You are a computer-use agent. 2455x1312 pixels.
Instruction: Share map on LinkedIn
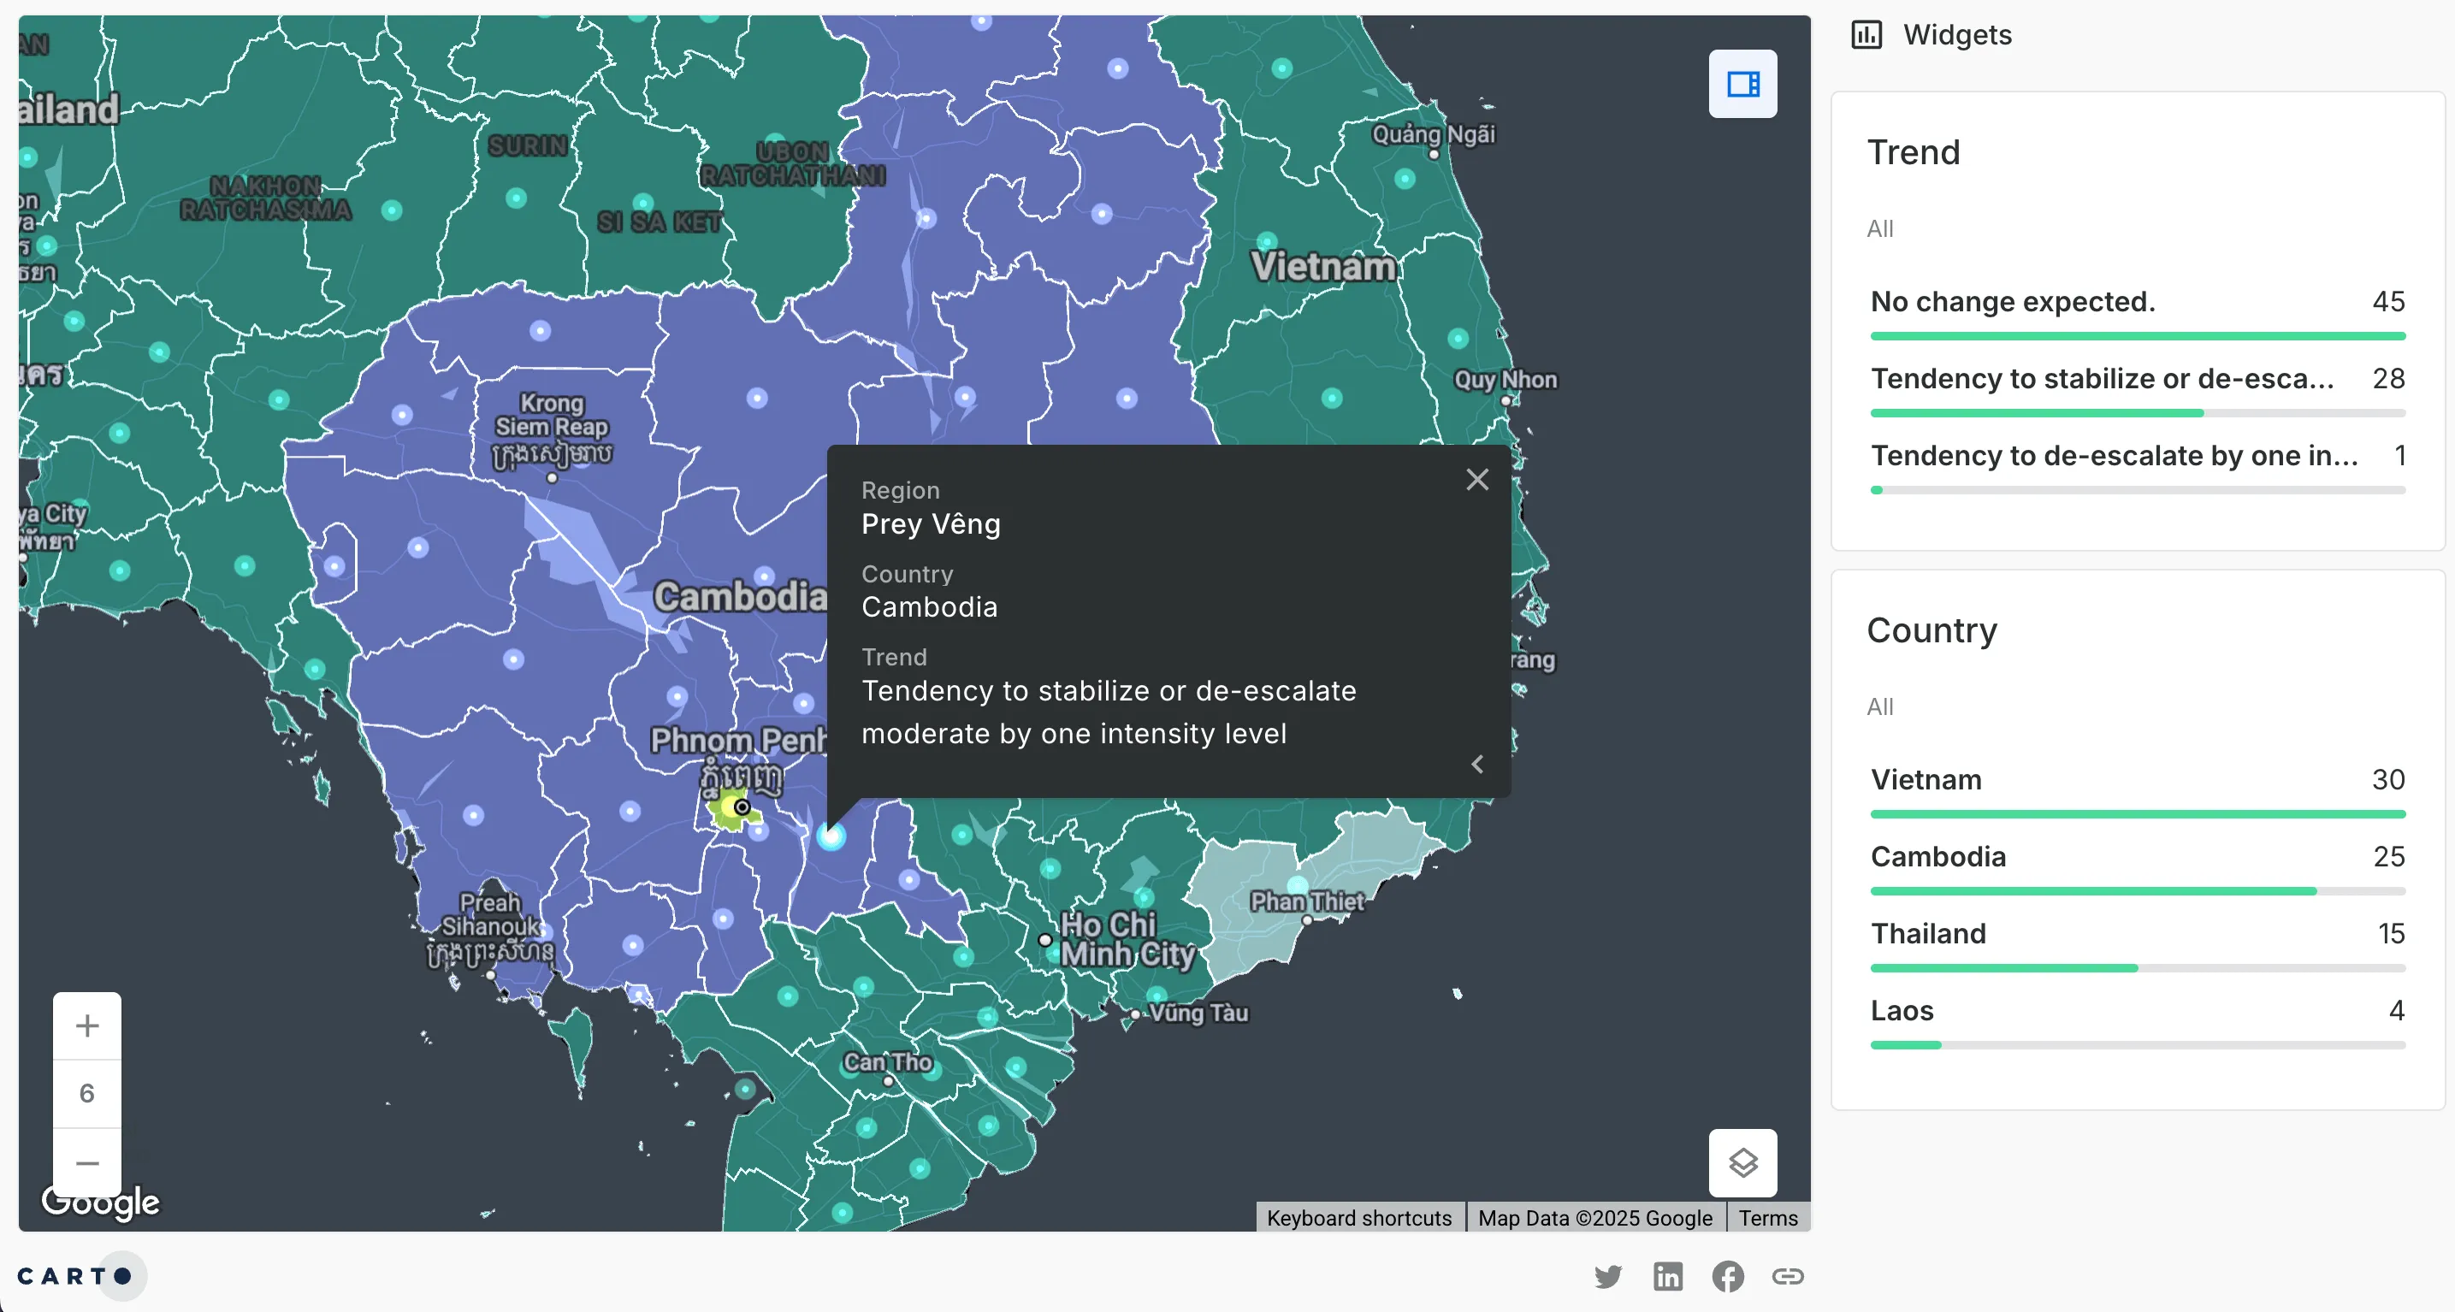(1668, 1276)
